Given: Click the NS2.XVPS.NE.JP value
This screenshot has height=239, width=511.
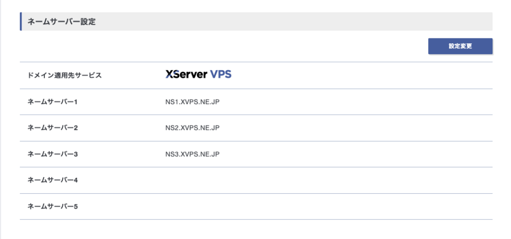Looking at the screenshot, I should (x=192, y=128).
